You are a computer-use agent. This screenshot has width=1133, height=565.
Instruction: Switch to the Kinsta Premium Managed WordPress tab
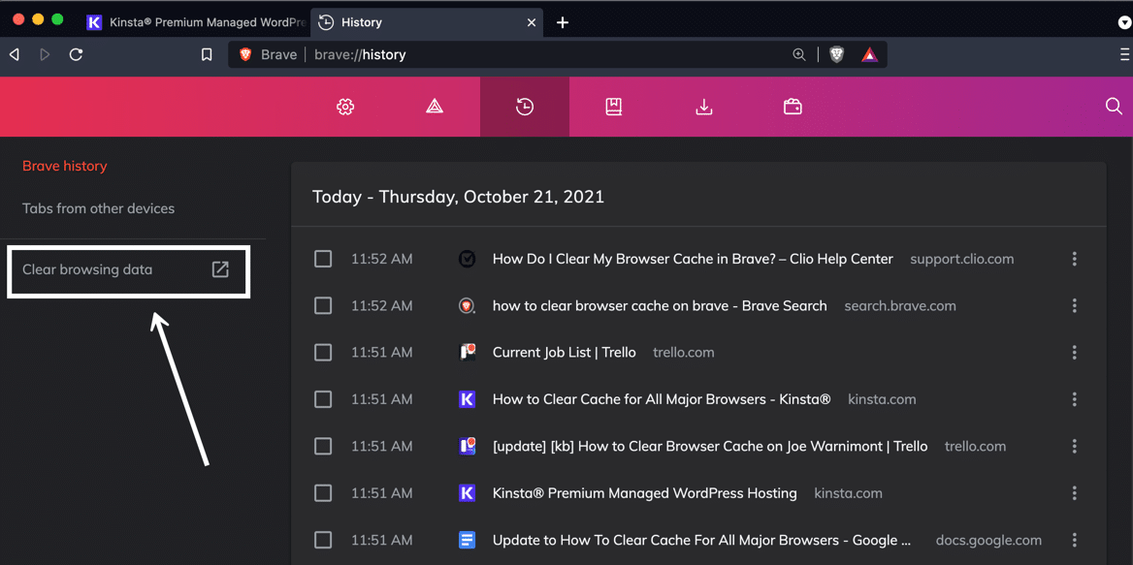[x=194, y=21]
